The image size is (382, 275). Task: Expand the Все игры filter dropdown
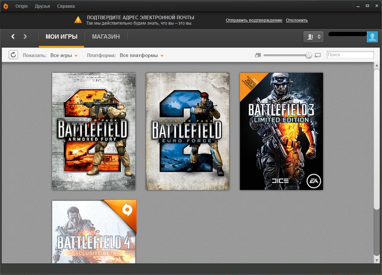[x=64, y=56]
